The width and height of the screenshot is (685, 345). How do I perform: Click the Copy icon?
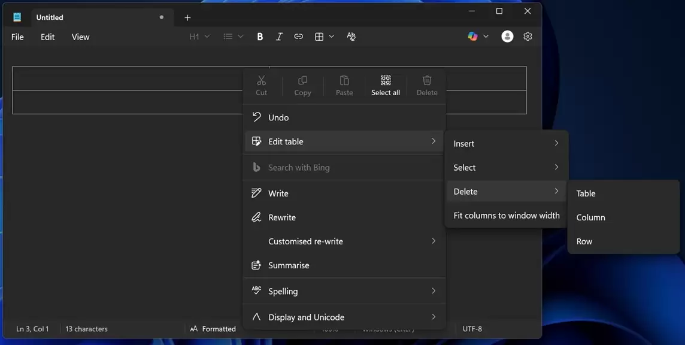click(x=302, y=84)
